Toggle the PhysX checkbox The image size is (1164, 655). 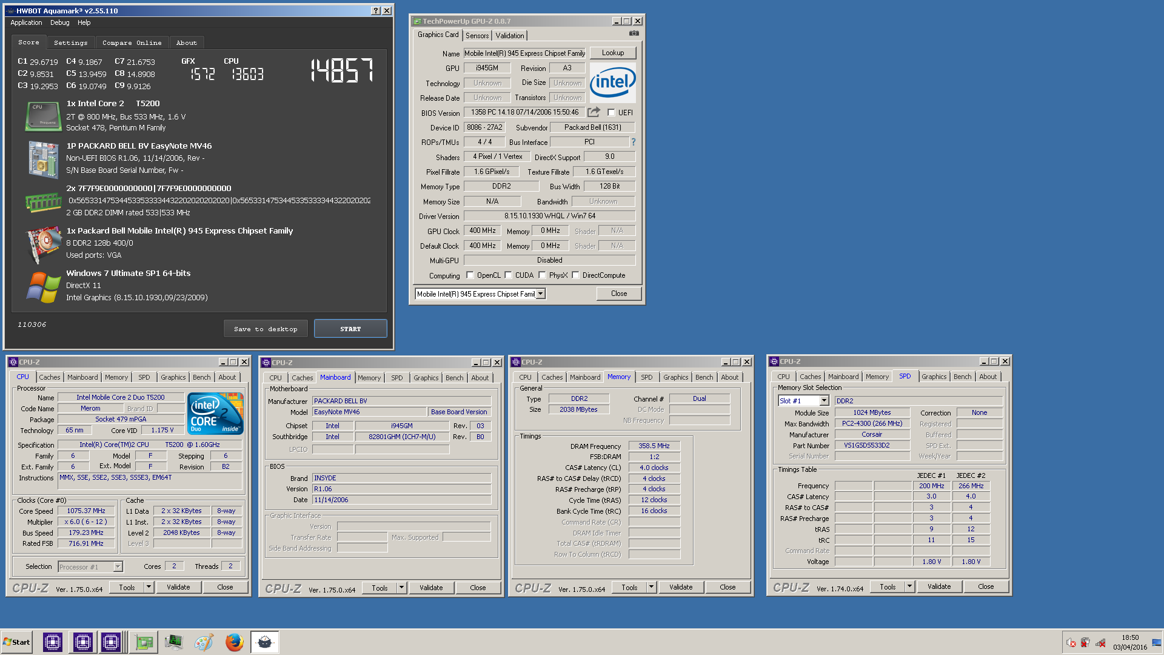pos(542,275)
